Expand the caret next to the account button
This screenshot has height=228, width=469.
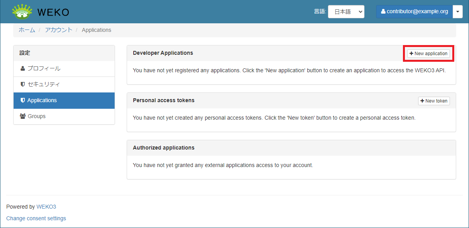[458, 12]
